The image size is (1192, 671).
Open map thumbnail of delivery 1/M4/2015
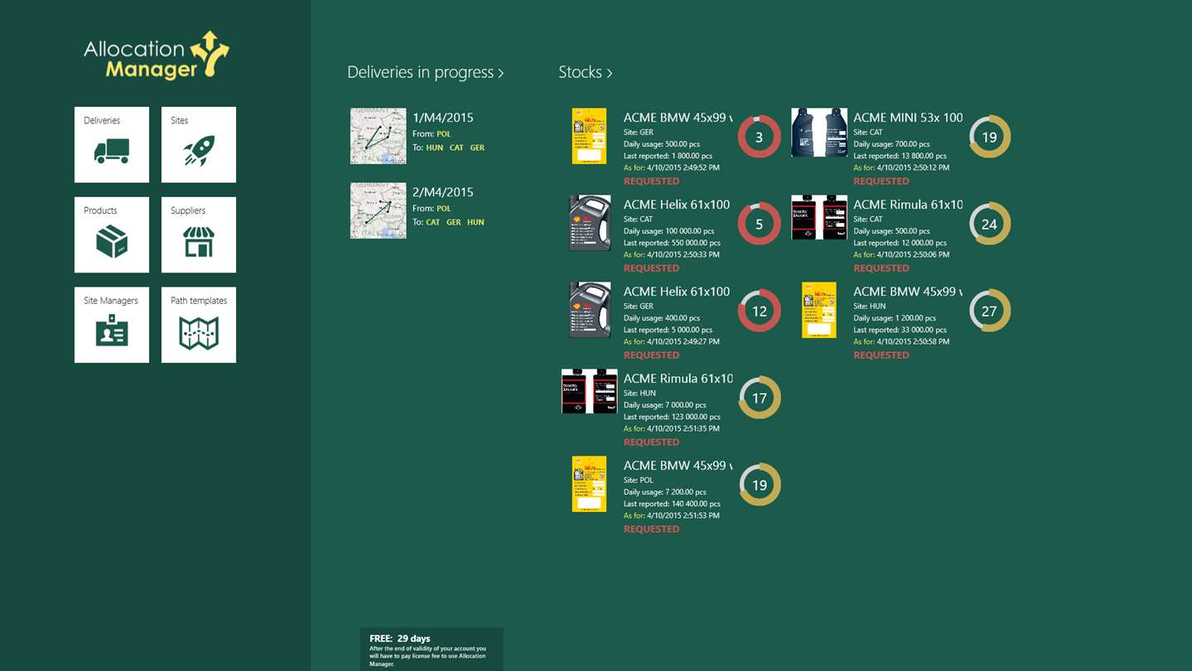pos(379,136)
